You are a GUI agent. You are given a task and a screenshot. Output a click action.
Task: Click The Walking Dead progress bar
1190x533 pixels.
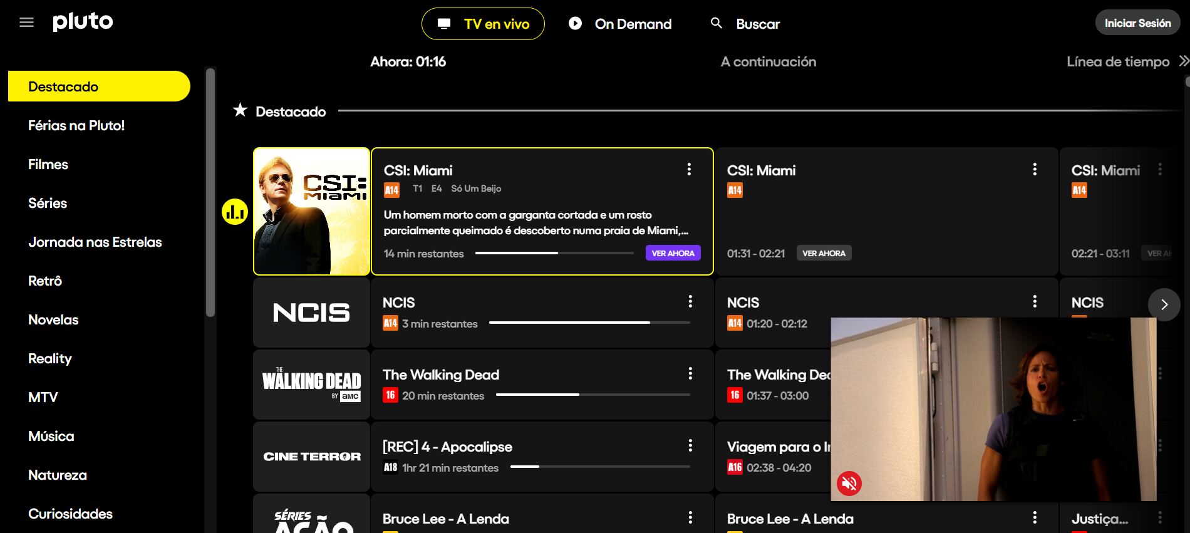[593, 395]
